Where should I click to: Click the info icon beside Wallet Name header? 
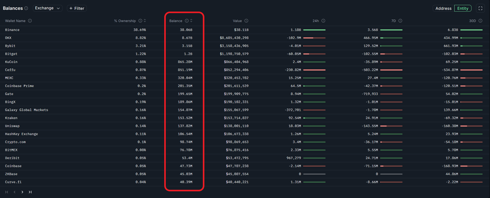tap(30, 21)
